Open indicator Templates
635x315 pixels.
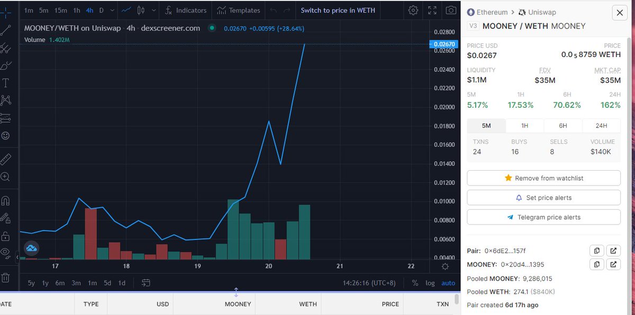pos(238,10)
